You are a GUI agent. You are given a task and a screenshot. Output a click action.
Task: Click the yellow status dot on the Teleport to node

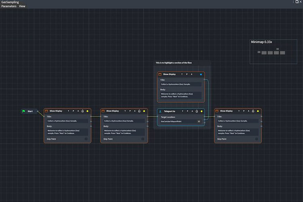pyautogui.click(x=202, y=111)
